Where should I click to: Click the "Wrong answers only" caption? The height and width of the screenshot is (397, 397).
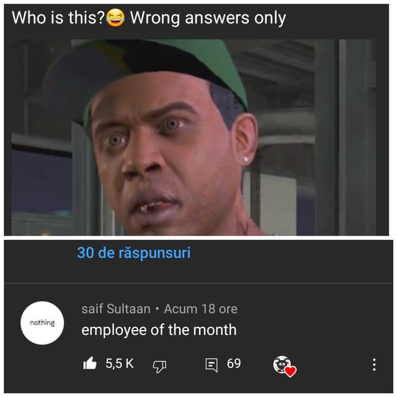tap(208, 18)
